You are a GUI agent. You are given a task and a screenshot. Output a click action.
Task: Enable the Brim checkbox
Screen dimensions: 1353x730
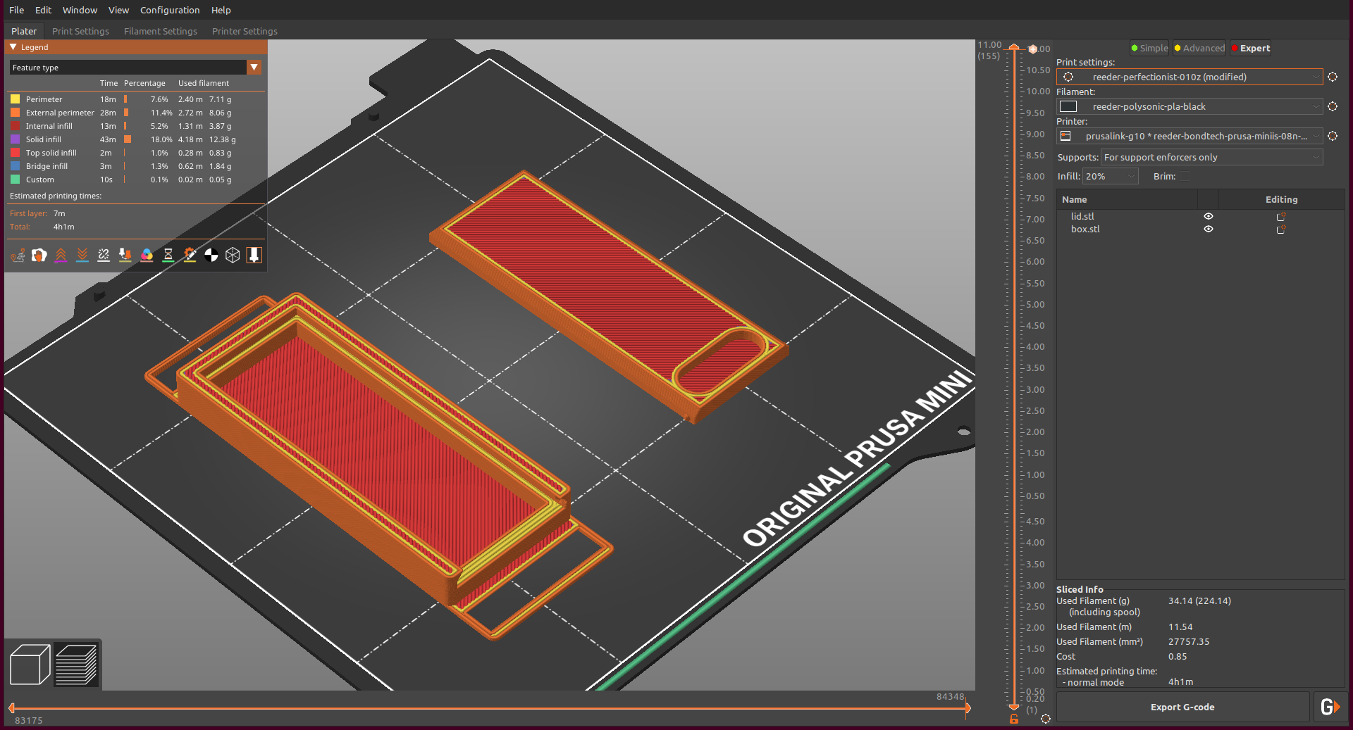tap(1185, 176)
